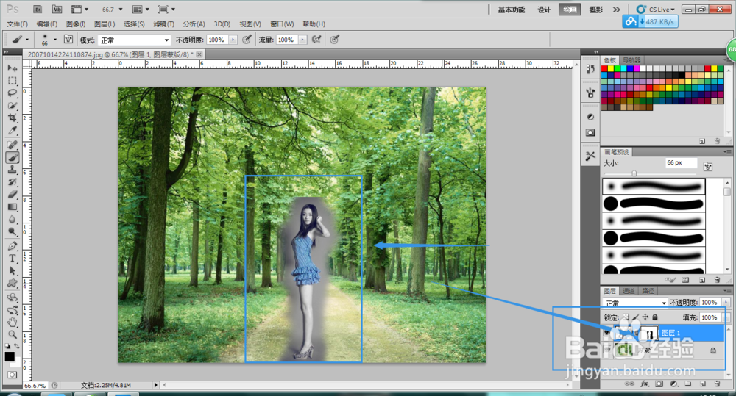This screenshot has width=736, height=396.
Task: Select the Path Selection tool
Action: click(x=13, y=271)
